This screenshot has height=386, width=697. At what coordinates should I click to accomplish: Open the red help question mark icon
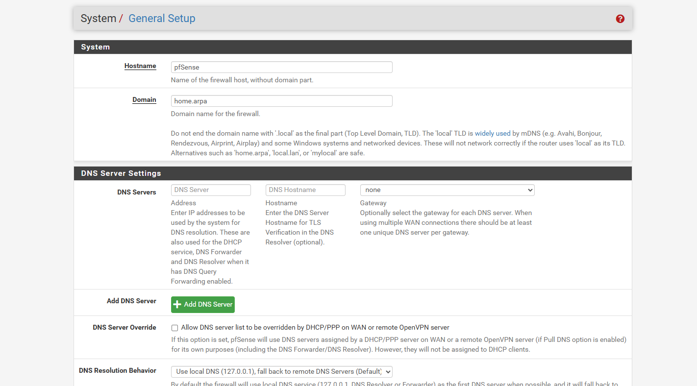pos(620,19)
